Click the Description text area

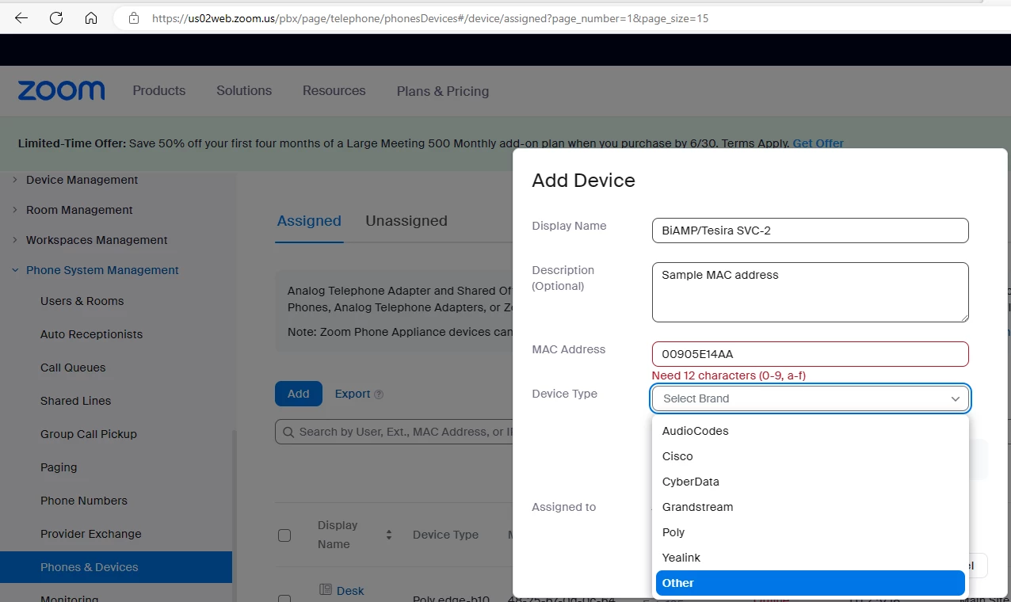pos(810,292)
